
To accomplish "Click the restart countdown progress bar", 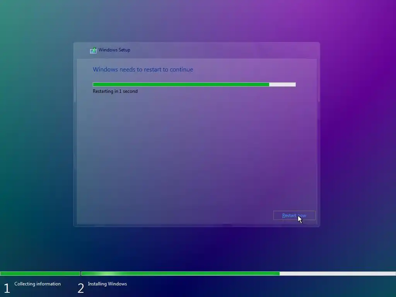I will 194,84.
